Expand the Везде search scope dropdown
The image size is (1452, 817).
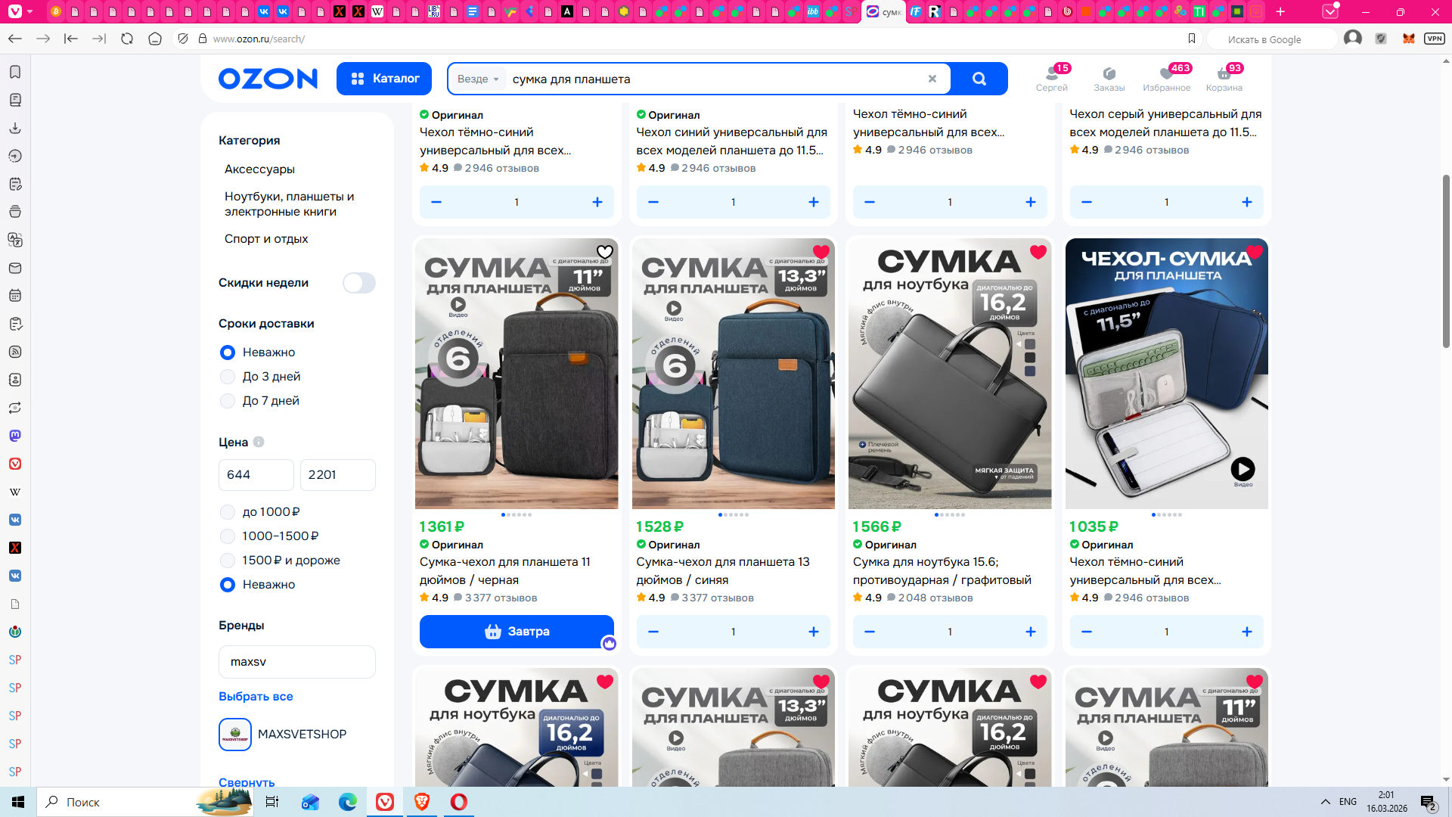[478, 79]
